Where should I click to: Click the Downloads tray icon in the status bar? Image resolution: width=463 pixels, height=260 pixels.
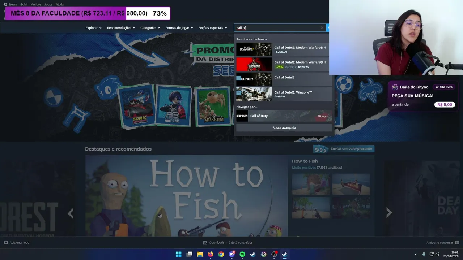click(x=205, y=243)
